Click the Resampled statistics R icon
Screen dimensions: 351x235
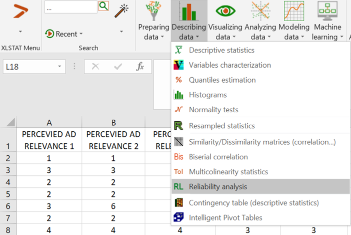tap(178, 126)
